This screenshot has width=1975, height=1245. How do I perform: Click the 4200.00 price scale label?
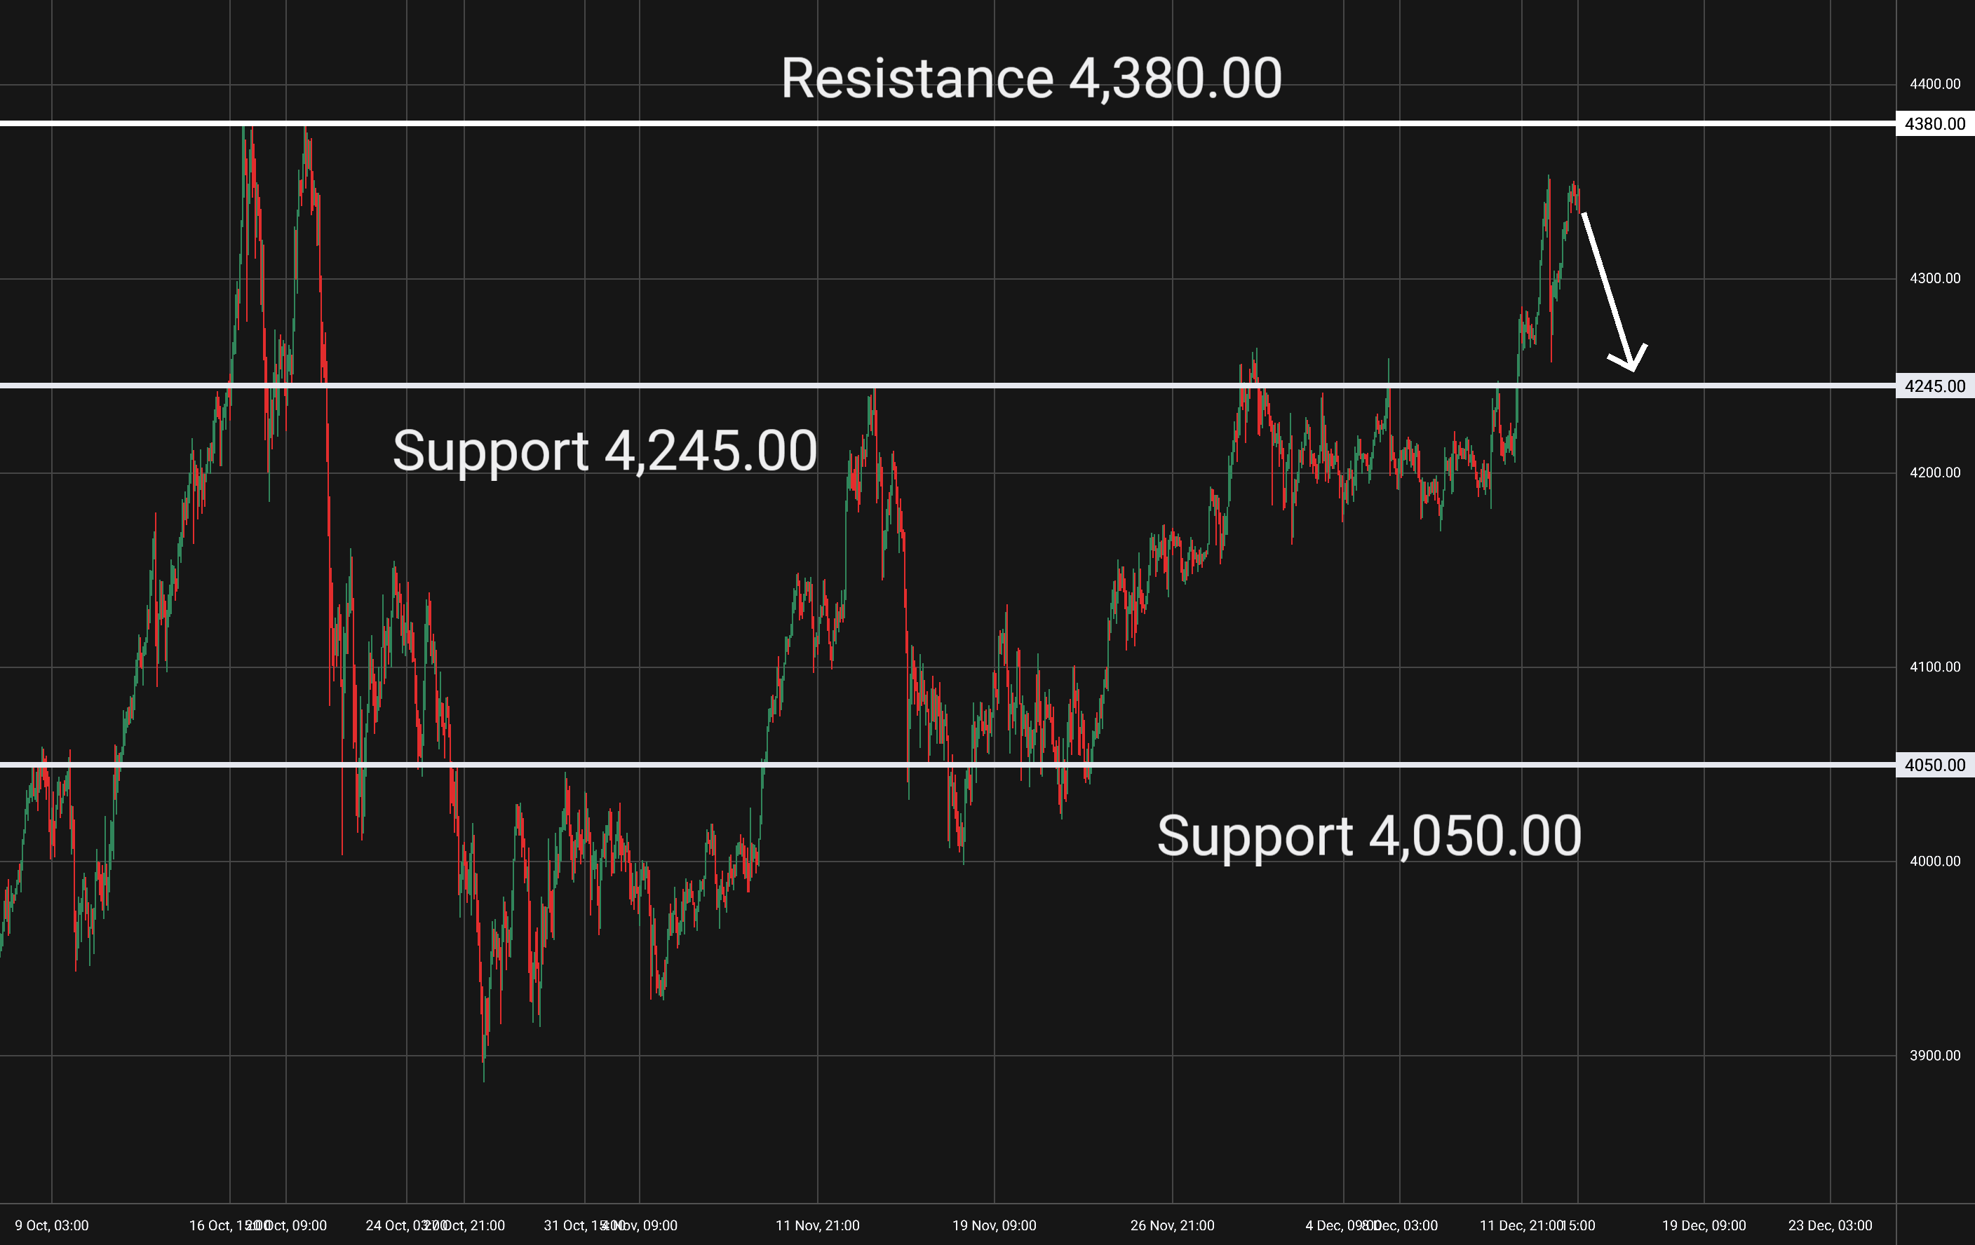point(1934,473)
